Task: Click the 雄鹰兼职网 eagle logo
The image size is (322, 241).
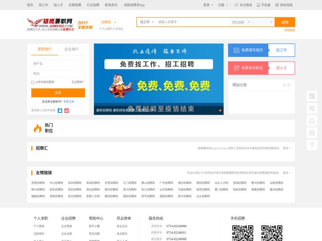Action: coord(51,25)
